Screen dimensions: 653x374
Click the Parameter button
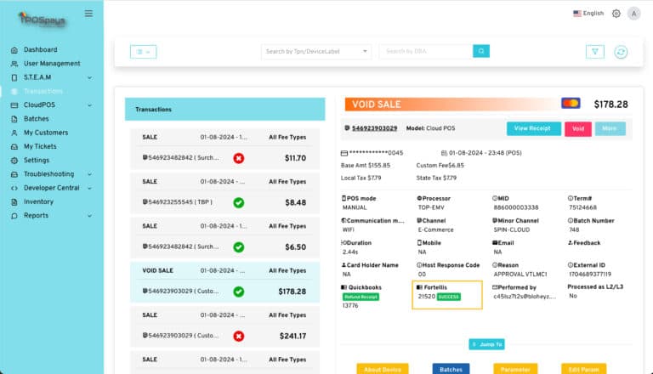click(x=515, y=369)
